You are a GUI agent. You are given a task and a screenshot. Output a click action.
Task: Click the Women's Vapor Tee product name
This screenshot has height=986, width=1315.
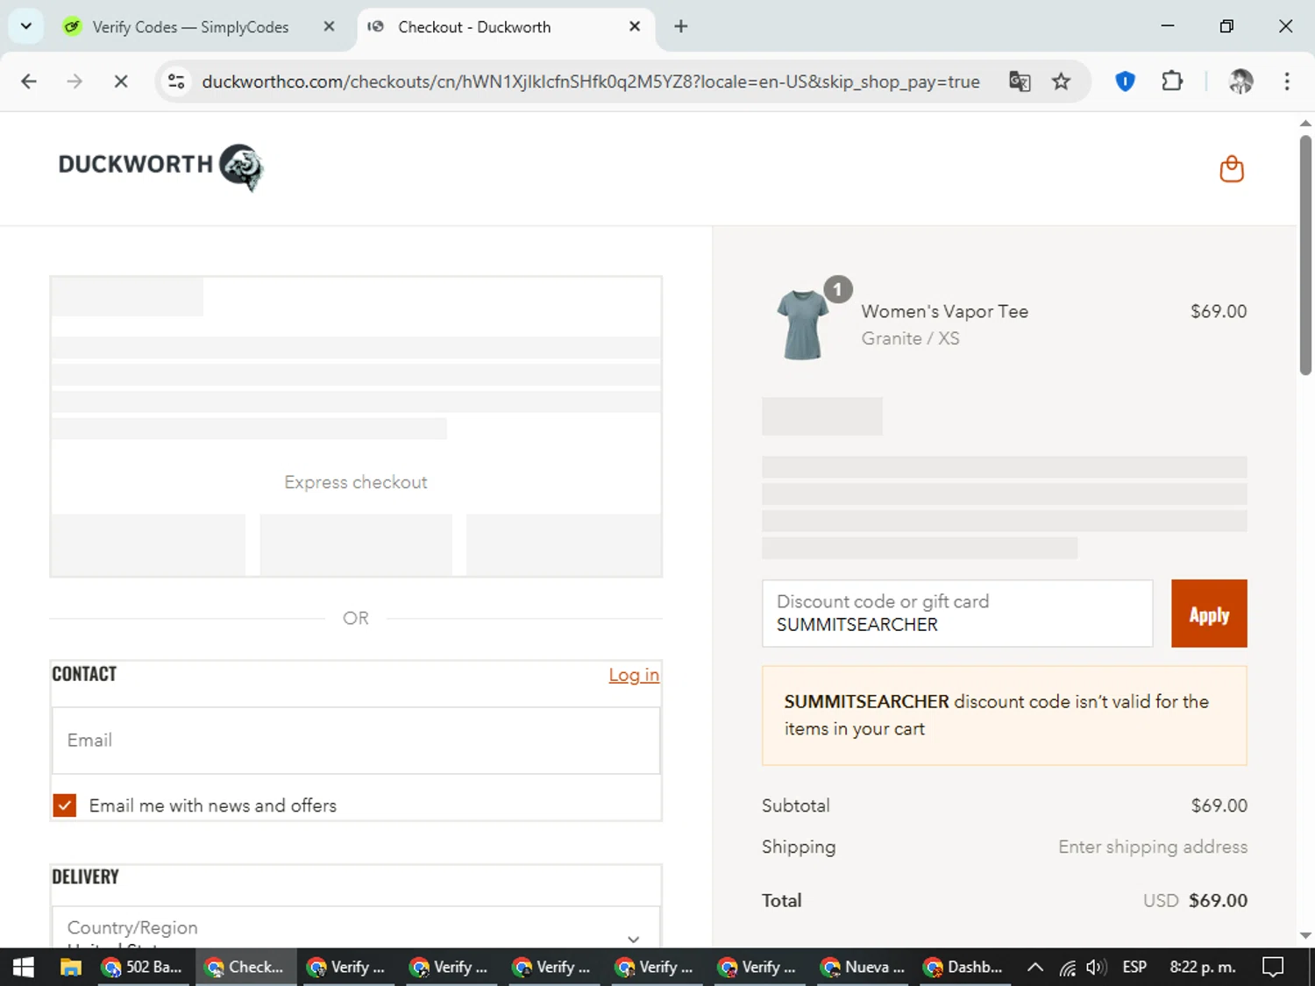[x=944, y=311]
